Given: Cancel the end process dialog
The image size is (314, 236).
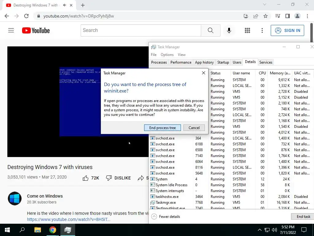Looking at the screenshot, I should pos(194,128).
